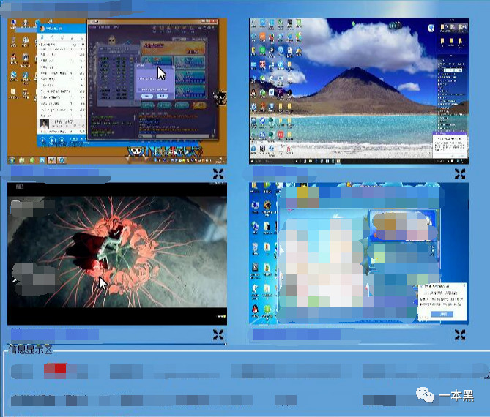Expand the game-desktop preview to full screen
The height and width of the screenshot is (417, 490).
[x=218, y=174]
